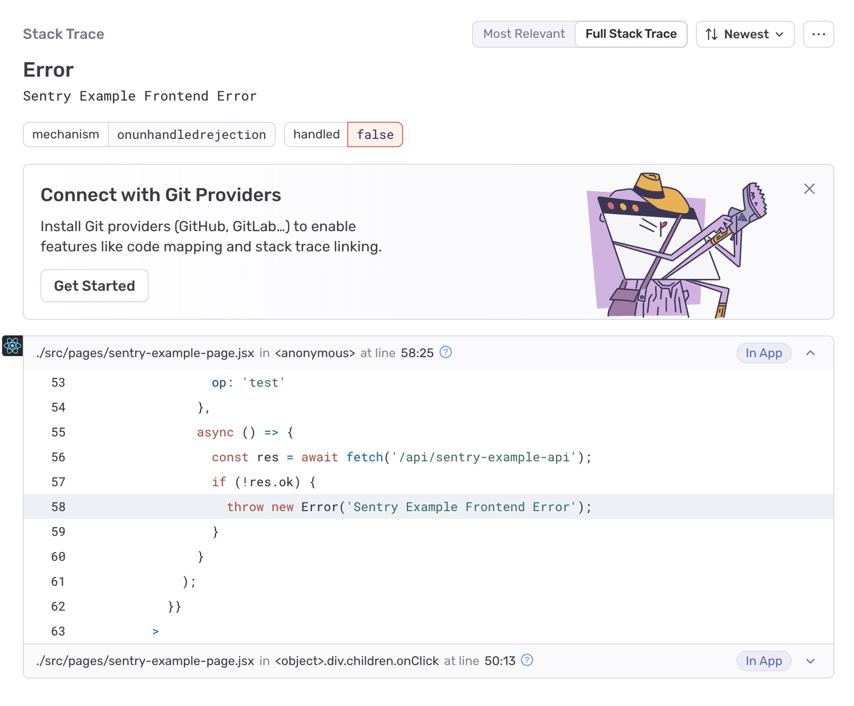The height and width of the screenshot is (706, 854).
Task: Click the help icon next to line 50:13
Action: (527, 660)
